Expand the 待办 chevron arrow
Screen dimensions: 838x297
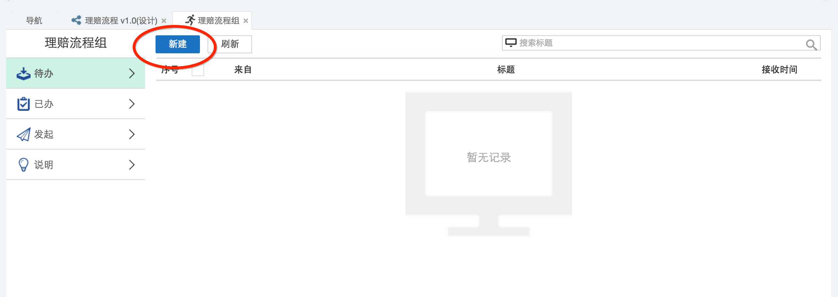(132, 73)
